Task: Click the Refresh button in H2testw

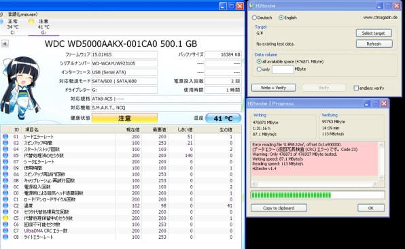Action: point(374,44)
